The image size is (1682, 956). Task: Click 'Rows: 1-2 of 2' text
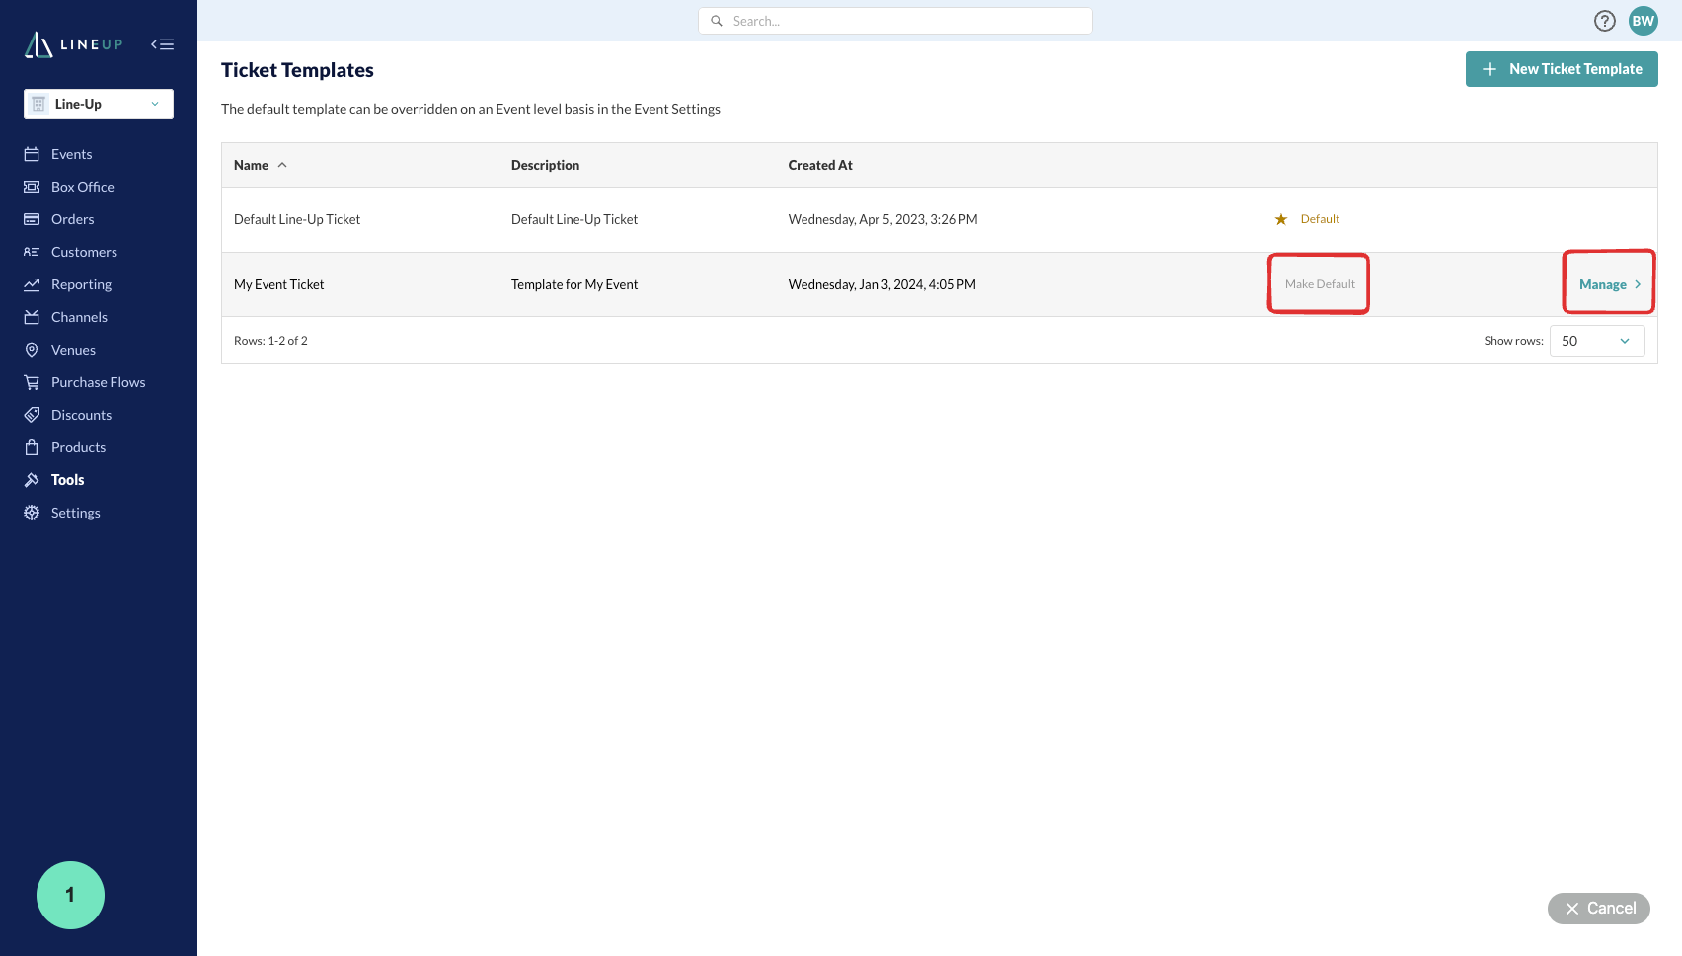pyautogui.click(x=270, y=341)
